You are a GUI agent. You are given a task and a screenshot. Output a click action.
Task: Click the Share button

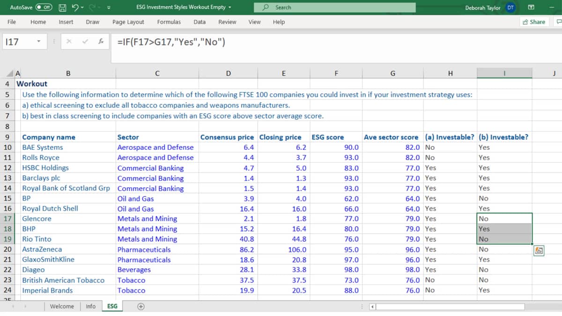coord(534,22)
